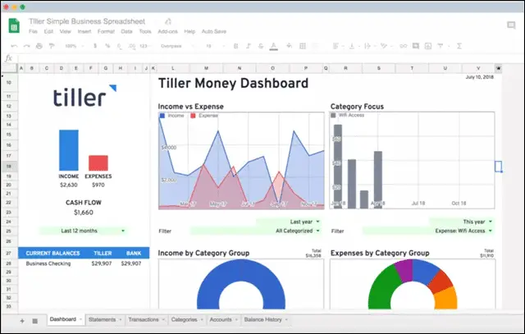Toggle Italic formatting
525x334 pixels.
tap(248, 46)
